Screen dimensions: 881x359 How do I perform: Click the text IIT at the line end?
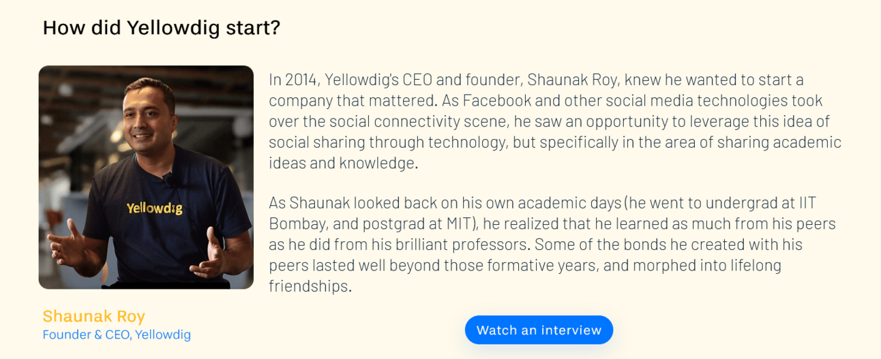pos(805,203)
